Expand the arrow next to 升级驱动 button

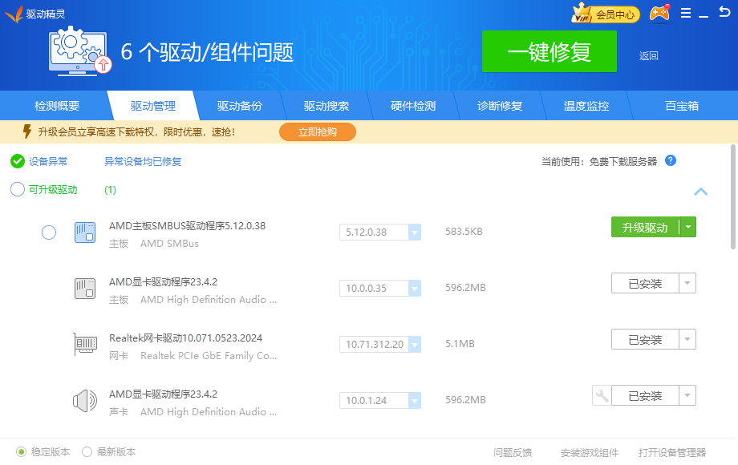[x=688, y=228]
